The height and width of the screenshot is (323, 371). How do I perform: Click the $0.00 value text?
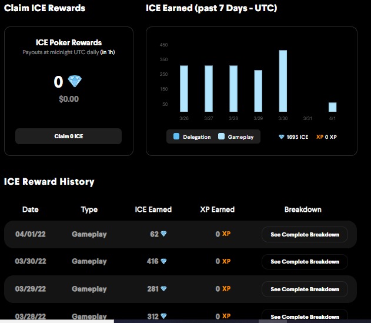coord(69,99)
